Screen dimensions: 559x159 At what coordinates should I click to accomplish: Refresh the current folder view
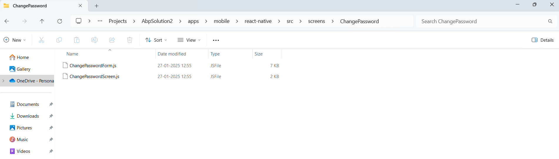click(x=60, y=21)
